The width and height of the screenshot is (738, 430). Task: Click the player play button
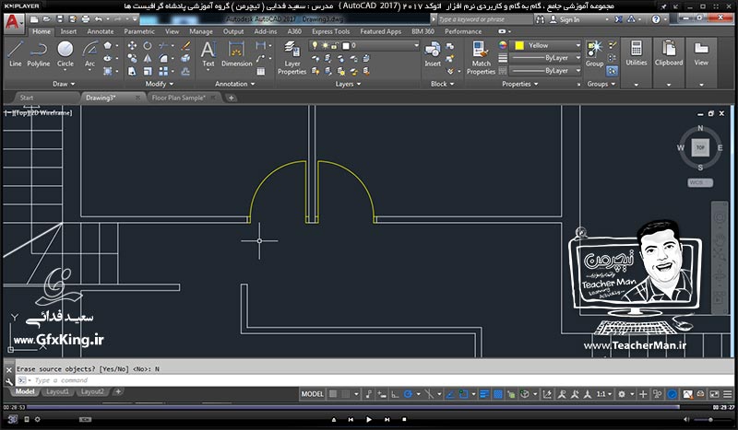368,419
